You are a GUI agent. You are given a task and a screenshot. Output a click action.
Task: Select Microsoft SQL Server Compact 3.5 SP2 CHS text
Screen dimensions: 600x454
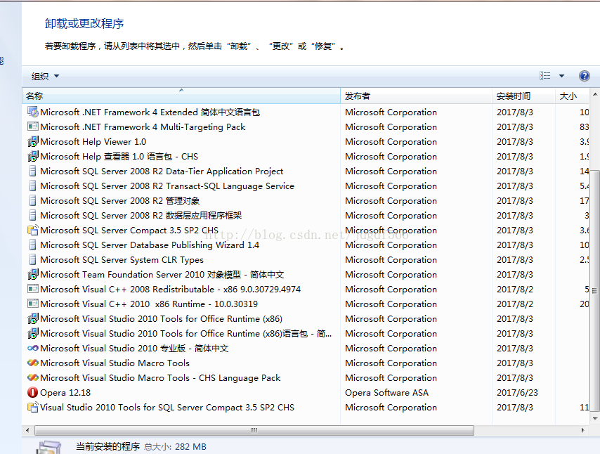(129, 231)
